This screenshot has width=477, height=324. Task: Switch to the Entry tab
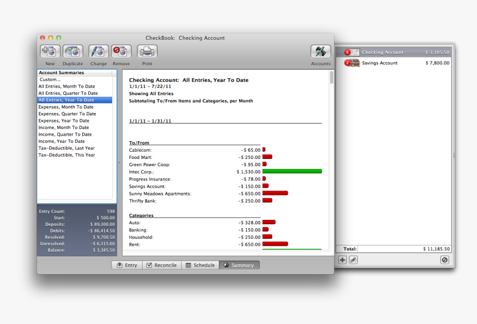click(126, 265)
